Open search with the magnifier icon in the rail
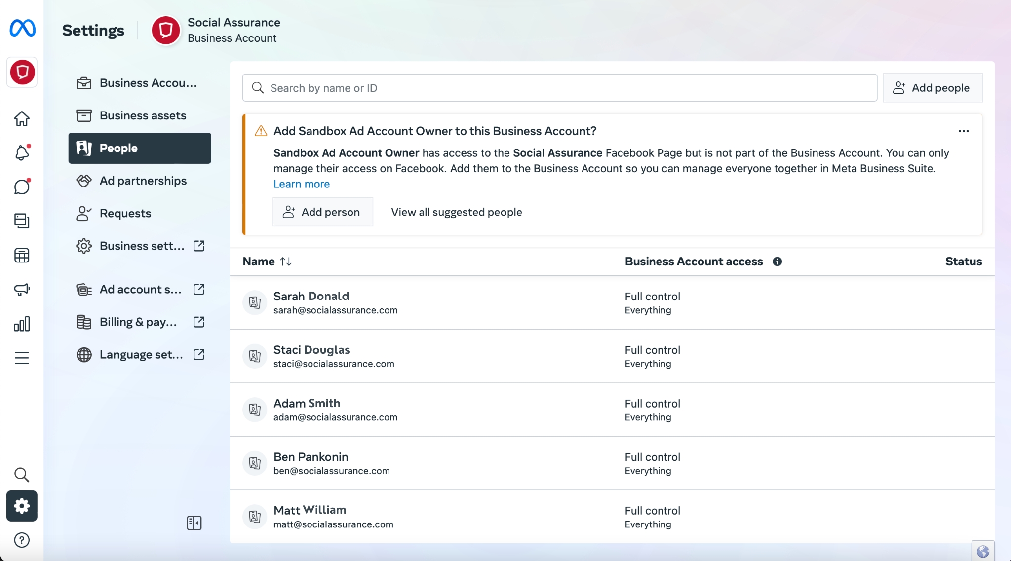Image resolution: width=1011 pixels, height=561 pixels. 22,475
